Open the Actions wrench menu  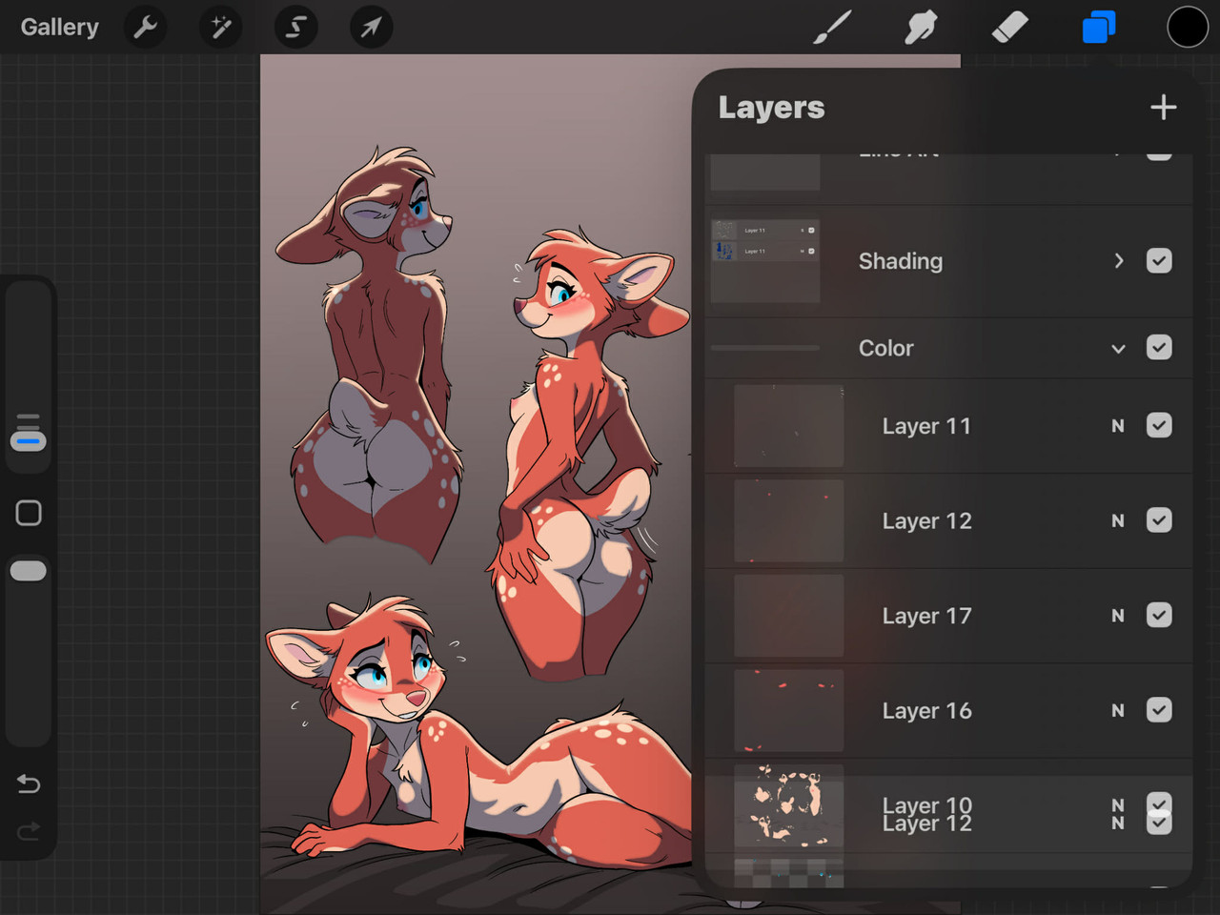145,27
